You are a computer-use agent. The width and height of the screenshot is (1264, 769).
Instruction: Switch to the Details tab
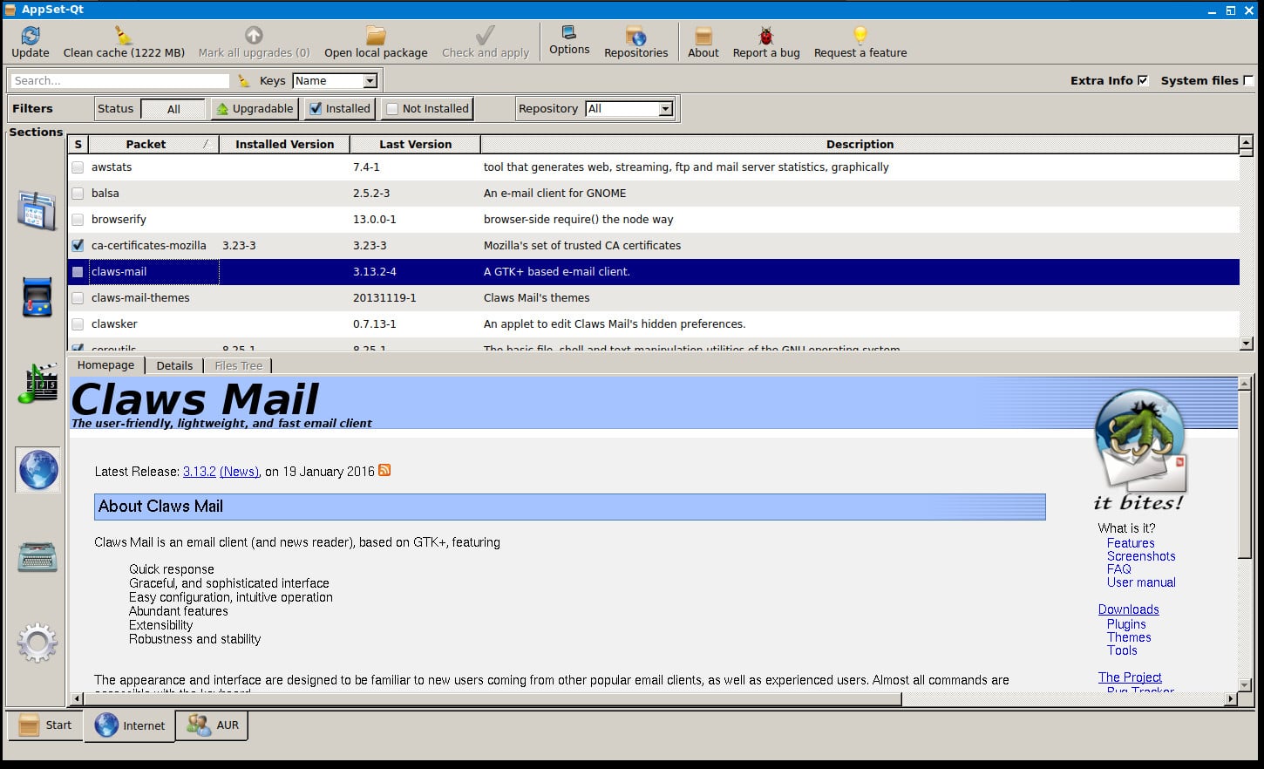tap(174, 366)
